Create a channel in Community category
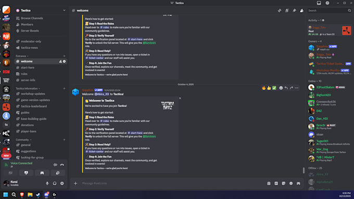The width and height of the screenshot is (354, 199). tap(64, 140)
